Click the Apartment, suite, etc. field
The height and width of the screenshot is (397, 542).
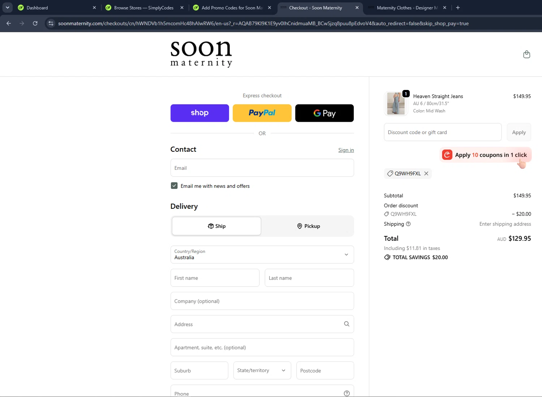point(262,347)
